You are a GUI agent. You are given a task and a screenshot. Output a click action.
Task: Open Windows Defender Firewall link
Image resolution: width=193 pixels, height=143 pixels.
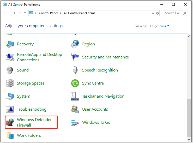click(34, 122)
